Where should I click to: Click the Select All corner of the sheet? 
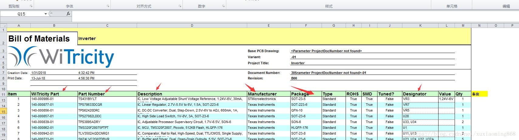(3, 25)
